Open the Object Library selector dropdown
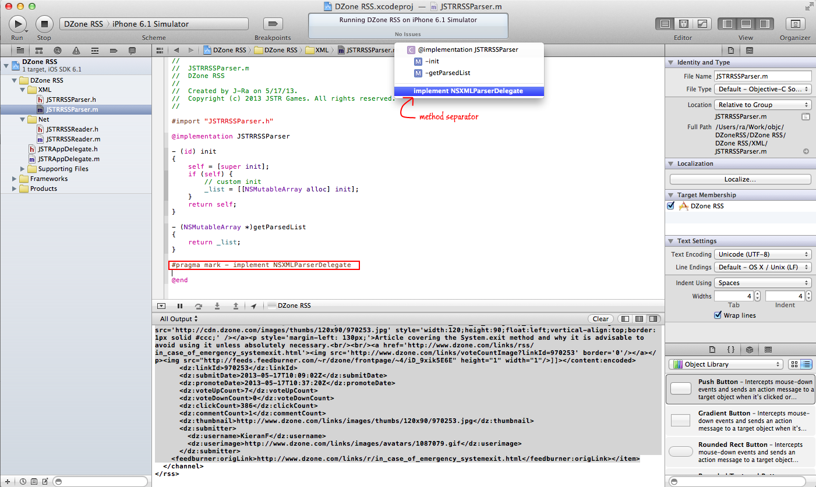 point(726,364)
